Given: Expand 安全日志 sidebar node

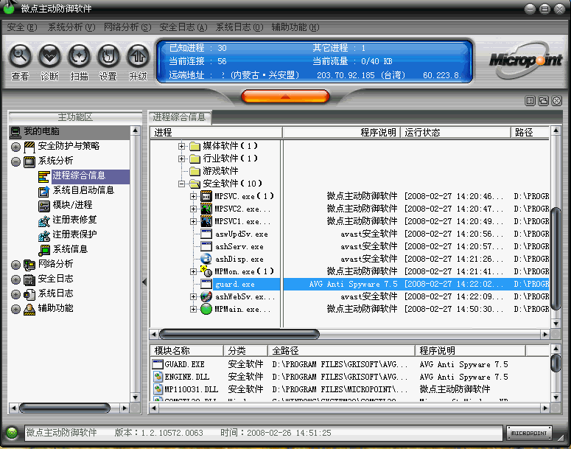Looking at the screenshot, I should coord(15,279).
